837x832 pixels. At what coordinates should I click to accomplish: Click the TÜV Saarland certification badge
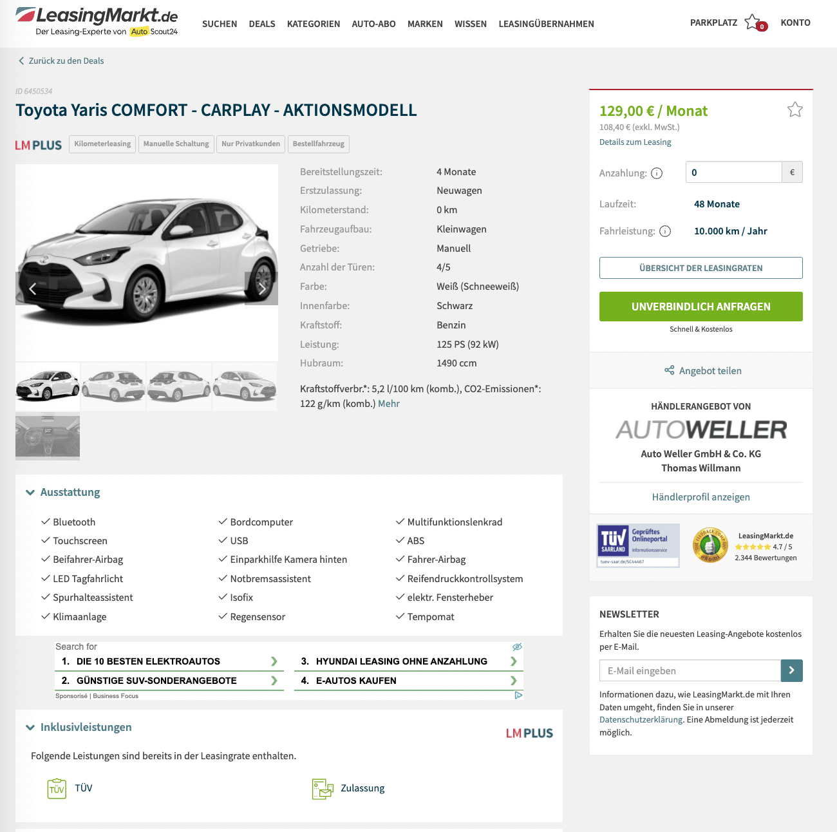pyautogui.click(x=638, y=545)
